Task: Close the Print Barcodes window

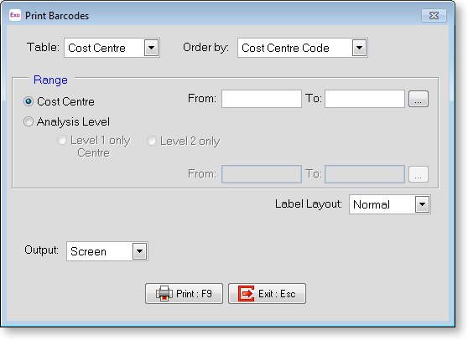Action: [434, 16]
